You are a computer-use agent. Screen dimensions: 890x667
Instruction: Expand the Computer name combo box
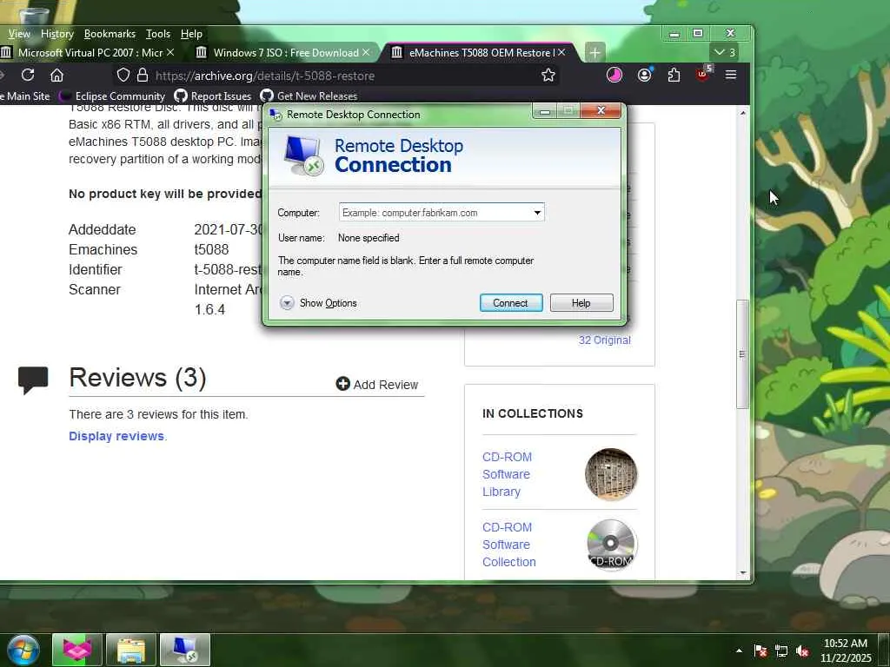[x=537, y=213]
